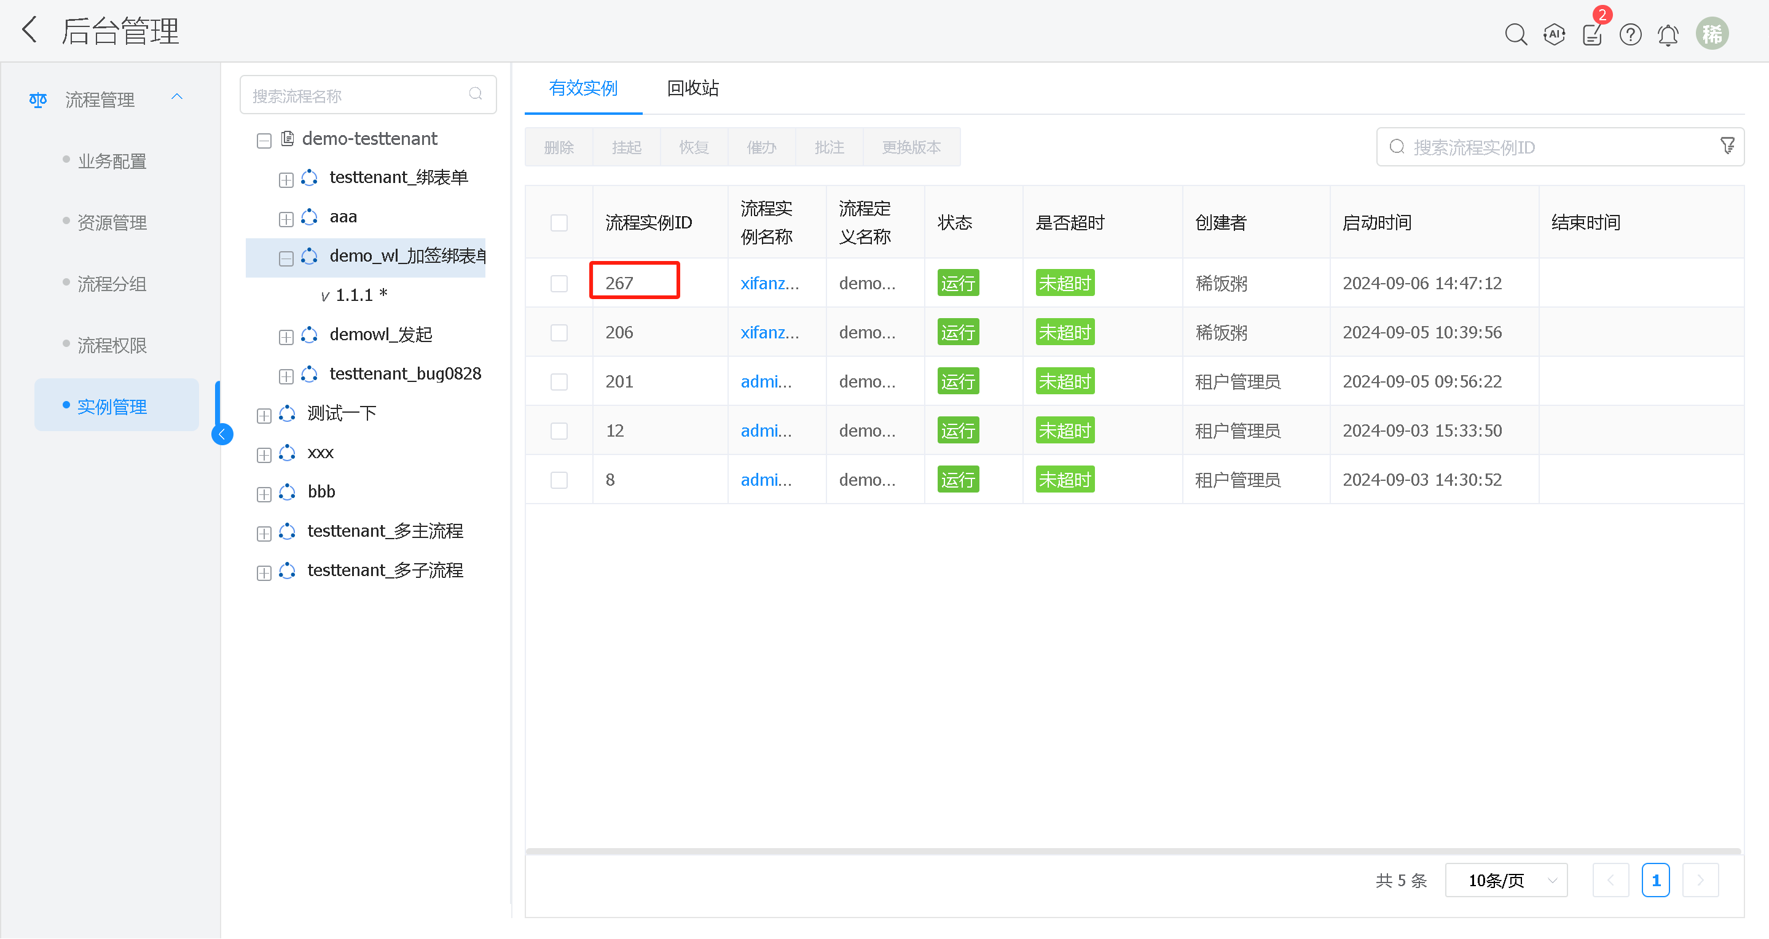Viewport: 1769px width, 939px height.
Task: Click the back arrow next to 后台管理
Action: 29,30
